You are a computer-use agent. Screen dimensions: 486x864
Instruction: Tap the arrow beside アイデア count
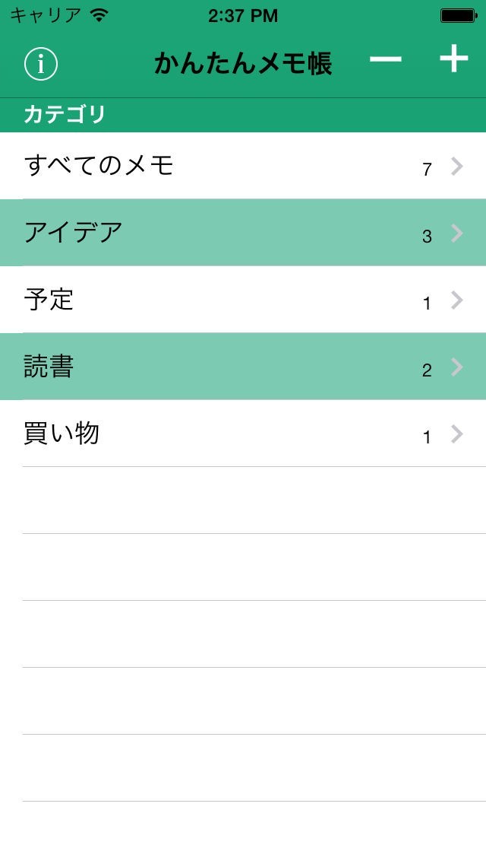456,233
